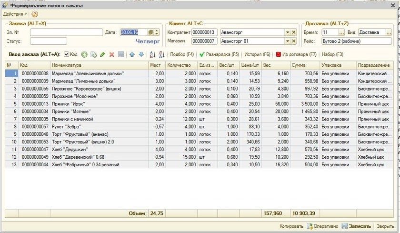Move row down with blue down arrow
400x233 pixels.
(x=141, y=54)
